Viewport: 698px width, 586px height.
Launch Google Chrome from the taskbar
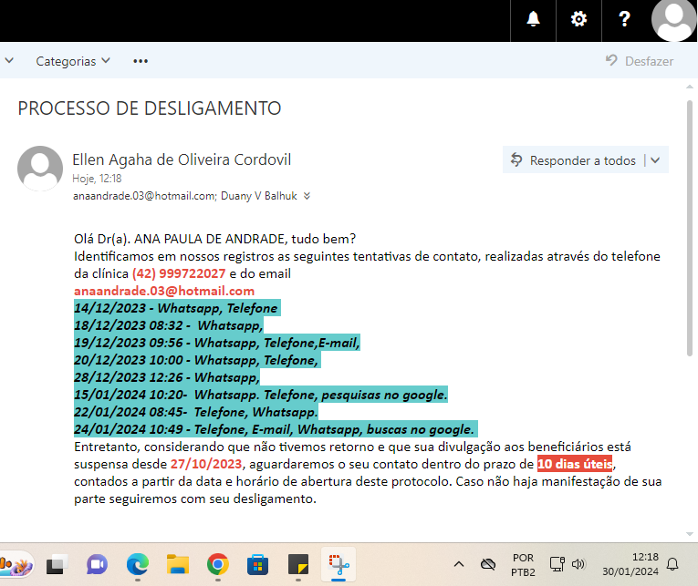(217, 564)
